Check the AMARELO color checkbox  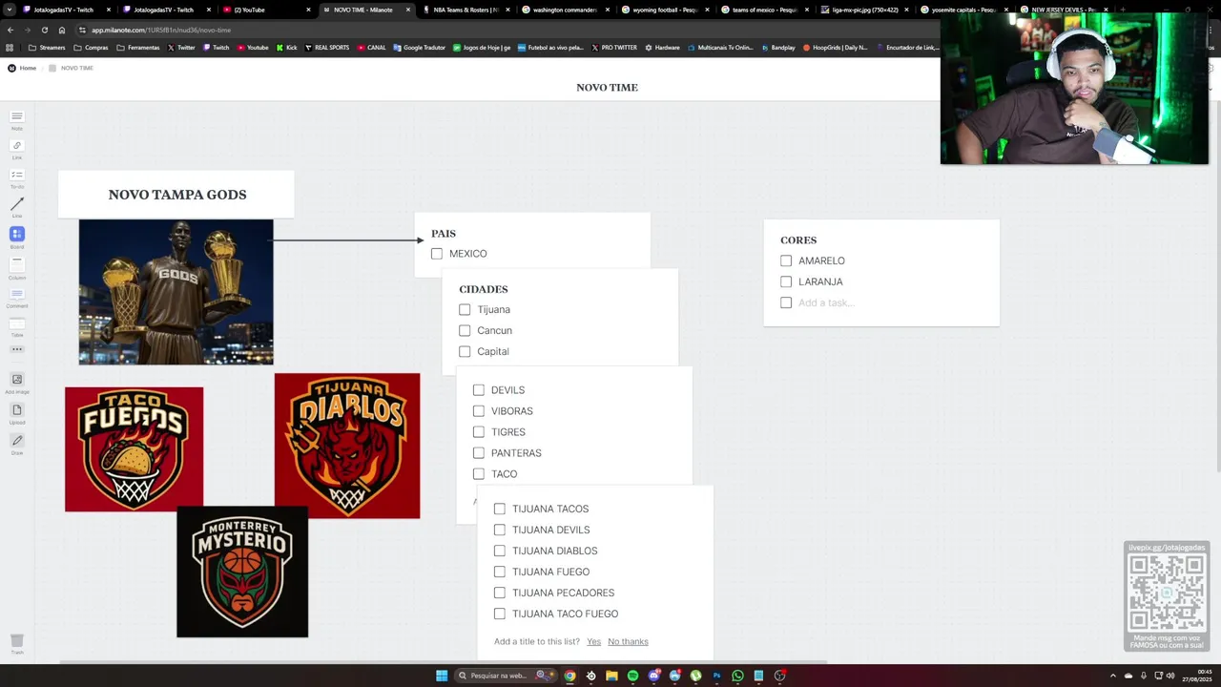pyautogui.click(x=786, y=260)
